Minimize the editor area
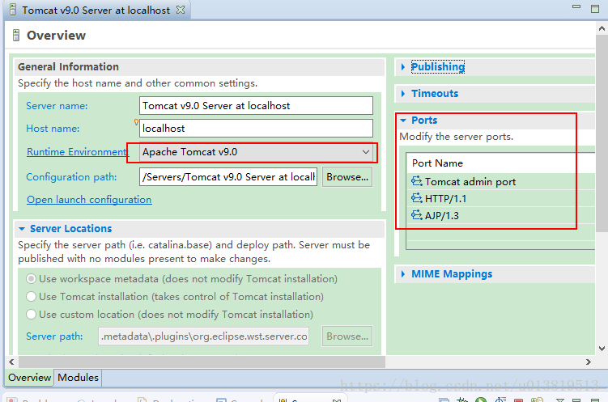This screenshot has width=608, height=402. click(576, 7)
